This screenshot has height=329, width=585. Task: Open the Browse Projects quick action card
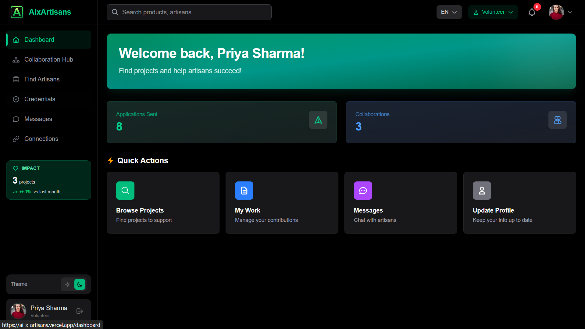[163, 203]
